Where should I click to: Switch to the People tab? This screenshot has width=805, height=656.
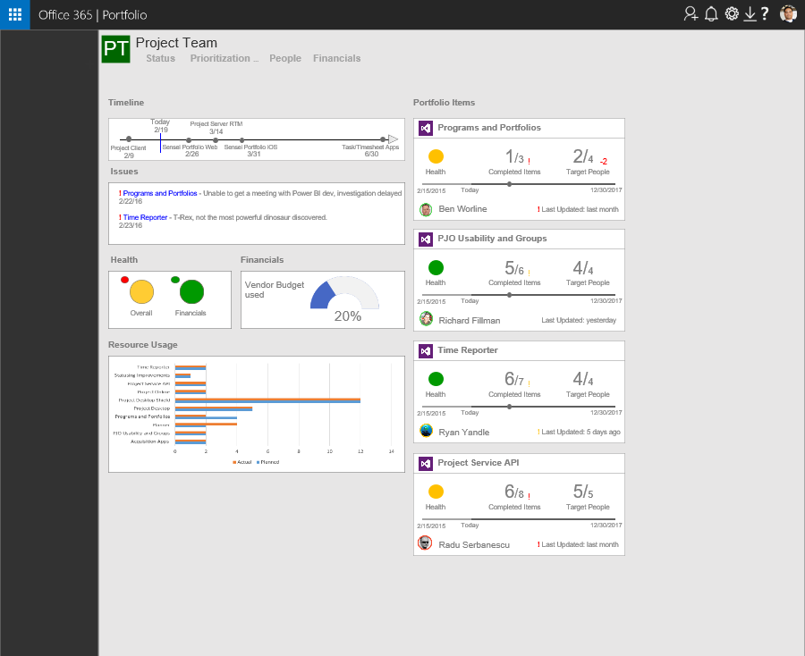click(x=285, y=58)
